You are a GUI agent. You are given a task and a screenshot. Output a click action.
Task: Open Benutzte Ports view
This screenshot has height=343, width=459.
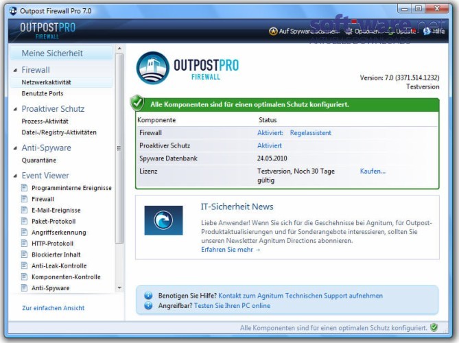[43, 93]
